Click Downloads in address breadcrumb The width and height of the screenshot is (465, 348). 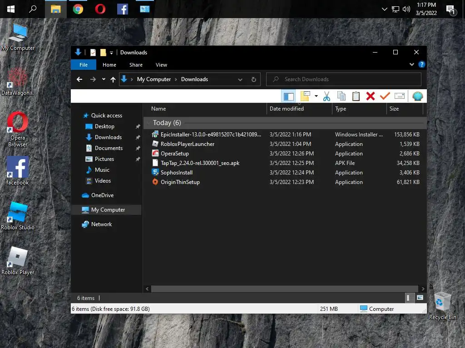point(194,79)
